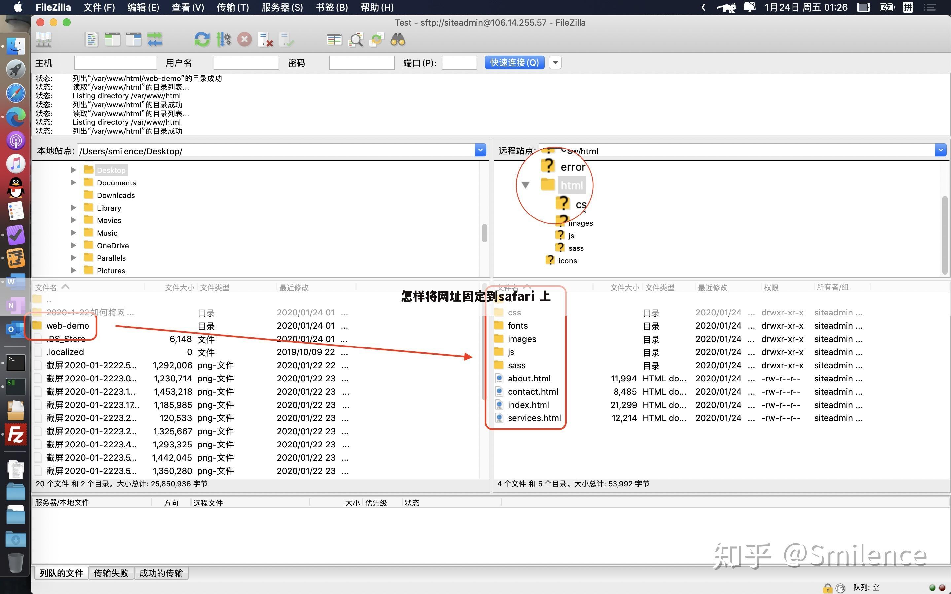This screenshot has width=951, height=594.
Task: Toggle the transfer queue display
Action: point(155,40)
